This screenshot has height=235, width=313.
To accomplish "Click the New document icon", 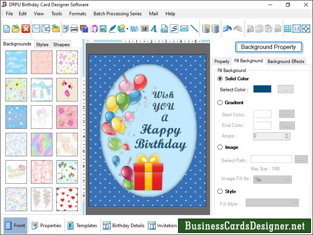I will tap(7, 29).
